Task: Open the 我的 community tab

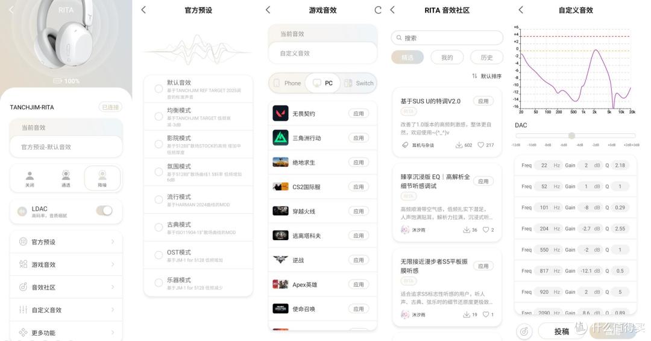Action: 447,57
